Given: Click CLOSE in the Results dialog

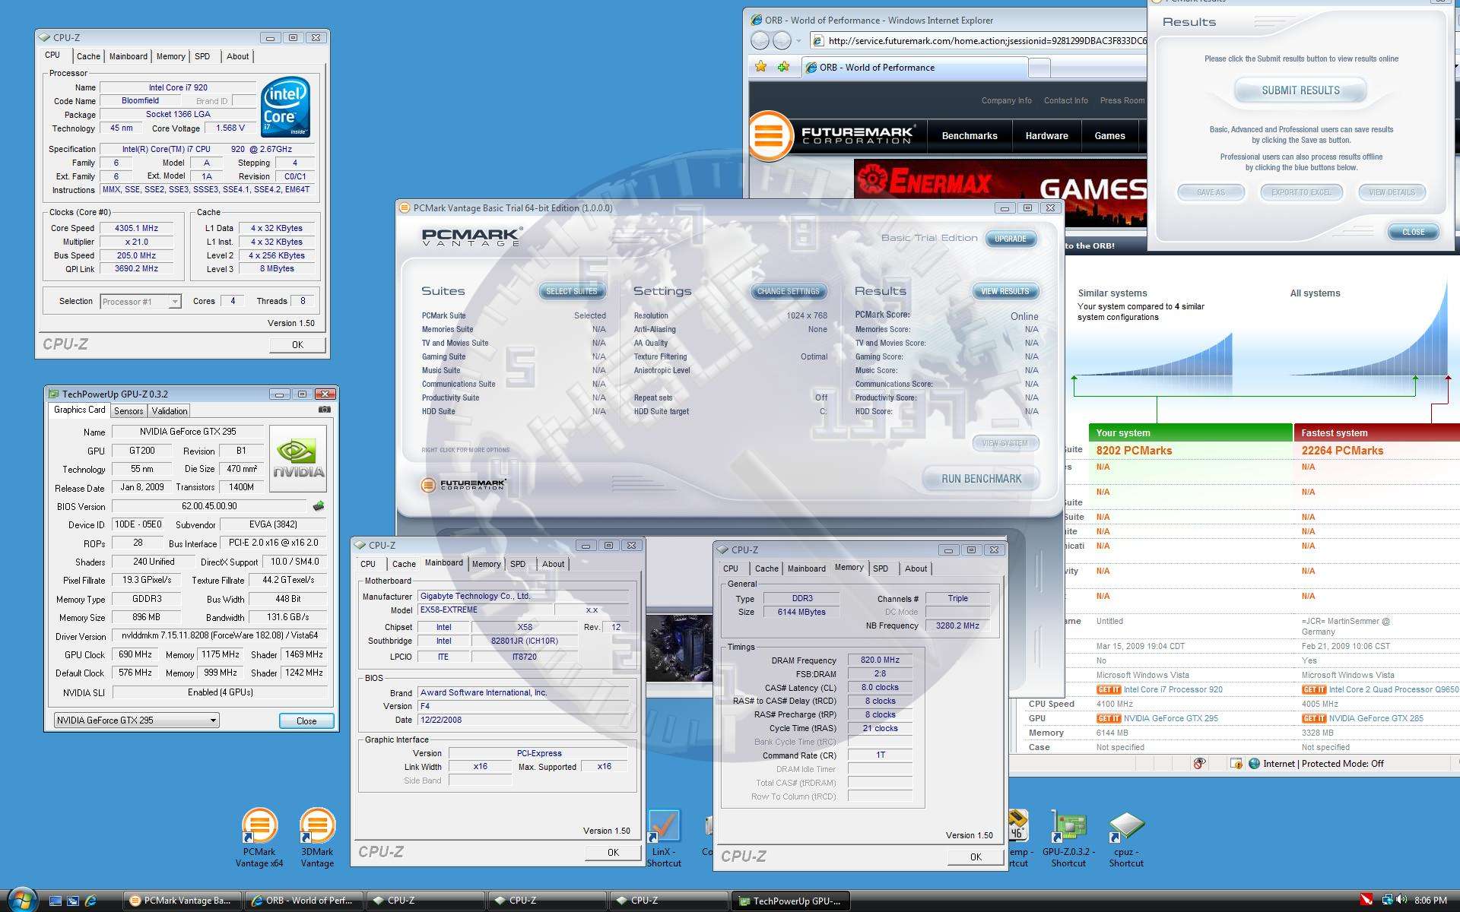Looking at the screenshot, I should 1413,232.
